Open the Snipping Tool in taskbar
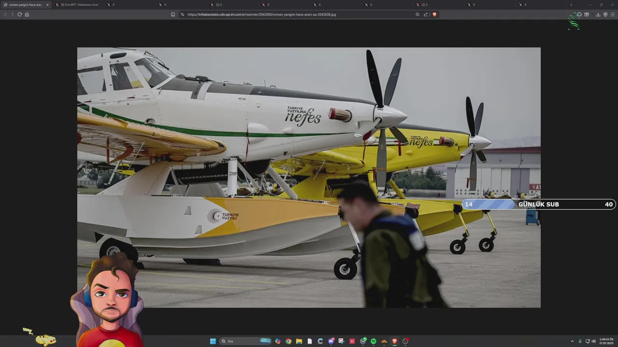 341,341
